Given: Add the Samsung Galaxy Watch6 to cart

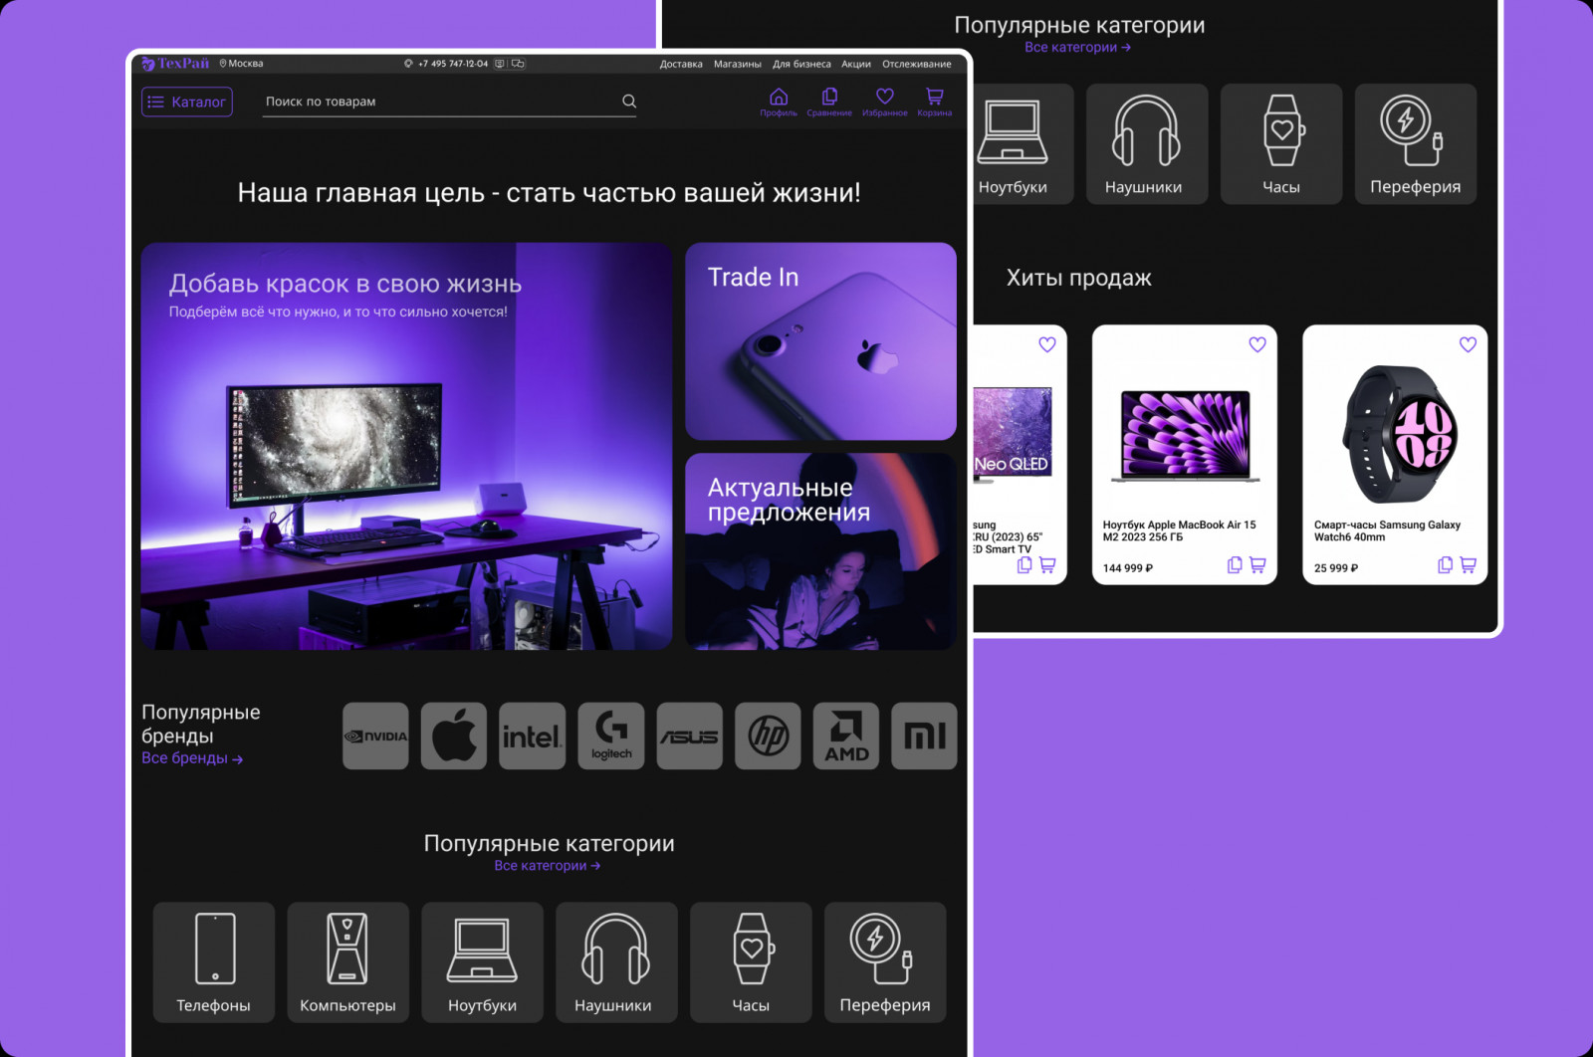Looking at the screenshot, I should tap(1468, 565).
